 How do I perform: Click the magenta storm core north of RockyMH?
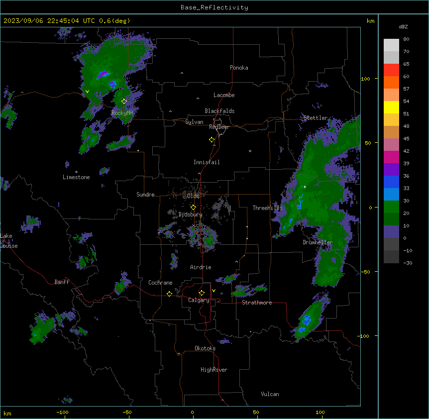click(x=103, y=74)
